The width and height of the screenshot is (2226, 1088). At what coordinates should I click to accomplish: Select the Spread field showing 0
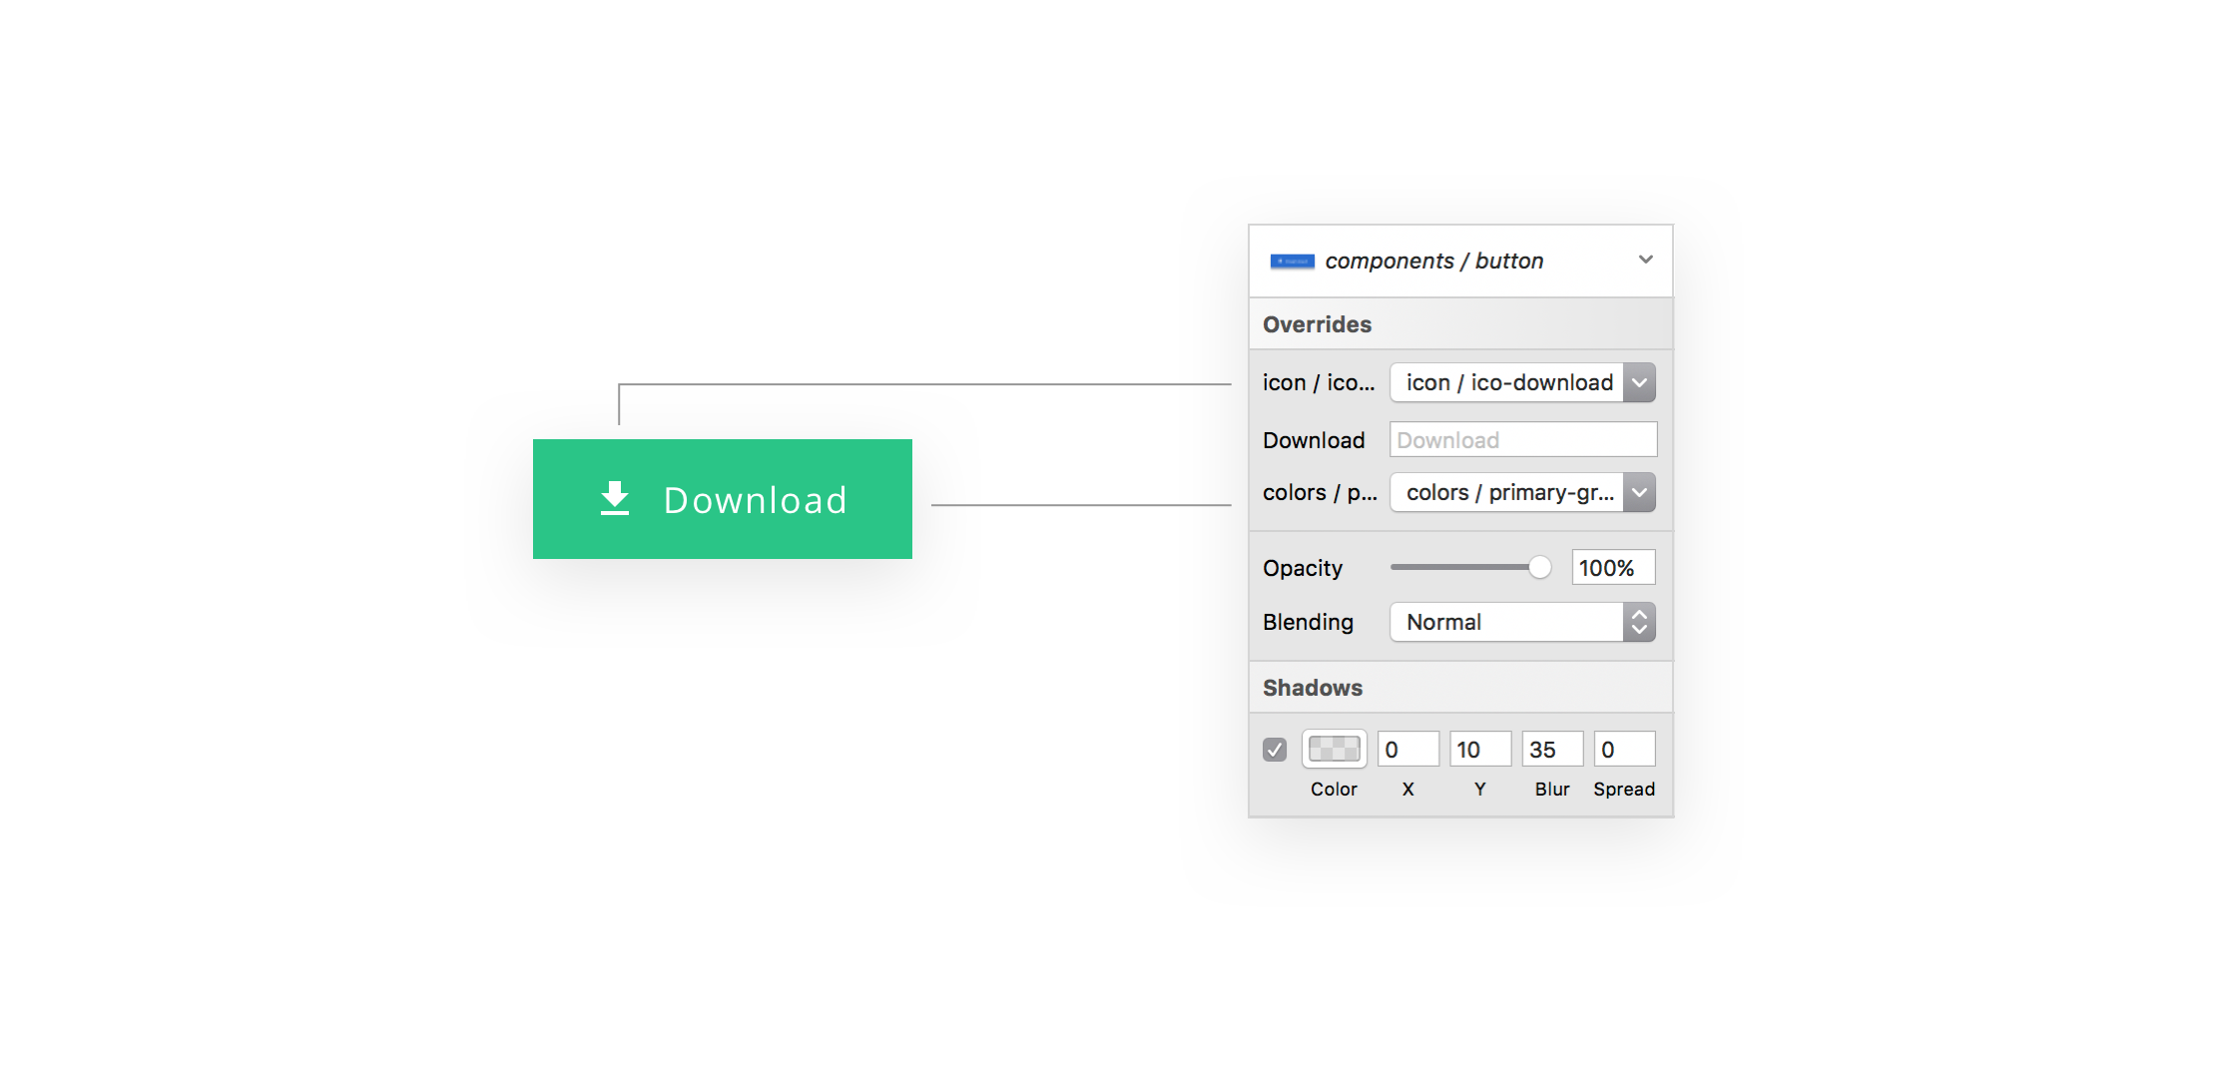point(1625,748)
